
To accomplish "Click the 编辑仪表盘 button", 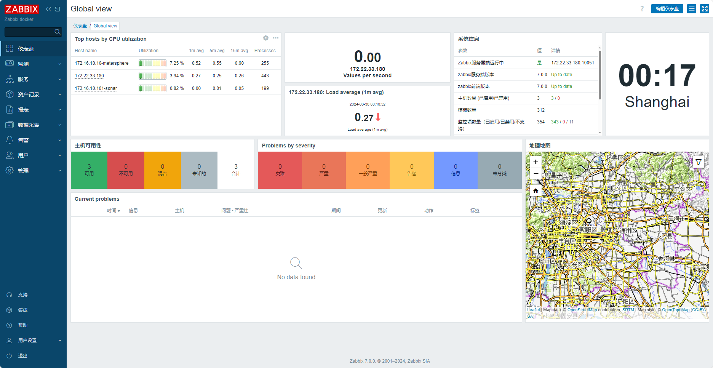I will pos(667,8).
